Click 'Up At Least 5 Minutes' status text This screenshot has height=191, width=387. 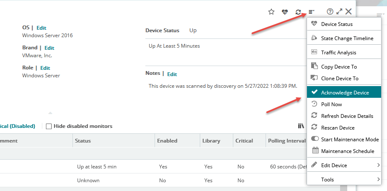tap(174, 46)
